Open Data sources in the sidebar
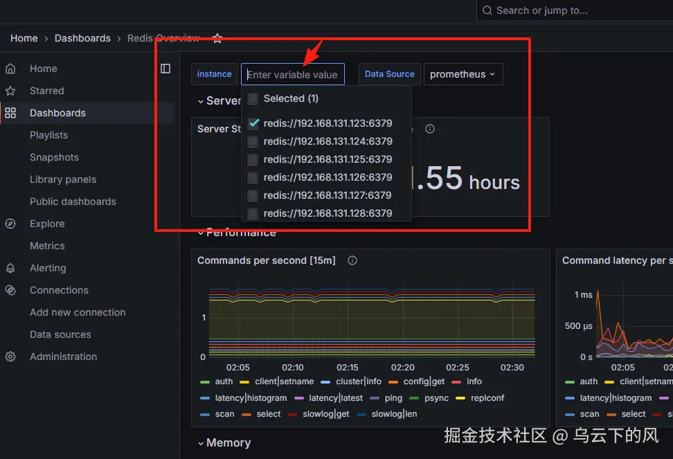The image size is (673, 459). (60, 334)
